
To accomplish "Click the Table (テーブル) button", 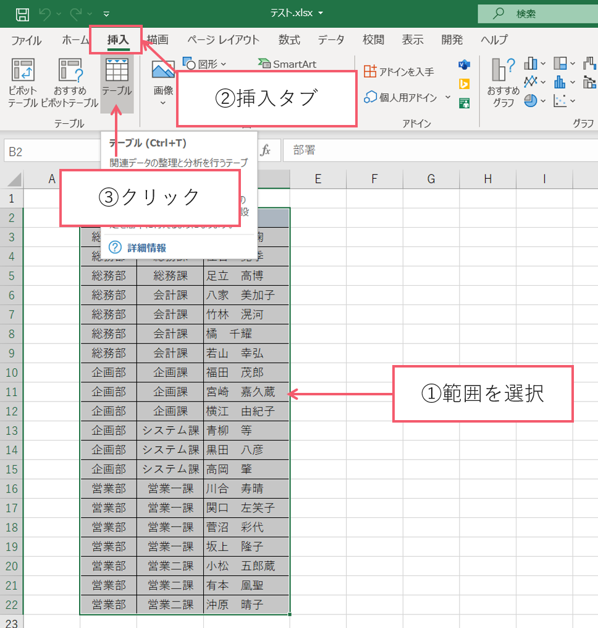I will pyautogui.click(x=117, y=84).
